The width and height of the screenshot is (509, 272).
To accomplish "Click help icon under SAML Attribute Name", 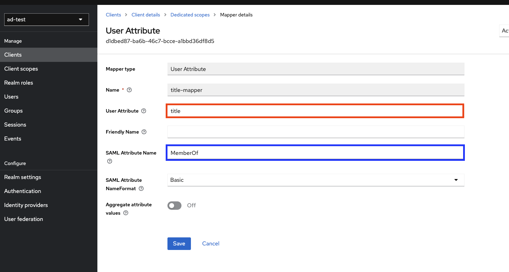I will 110,161.
